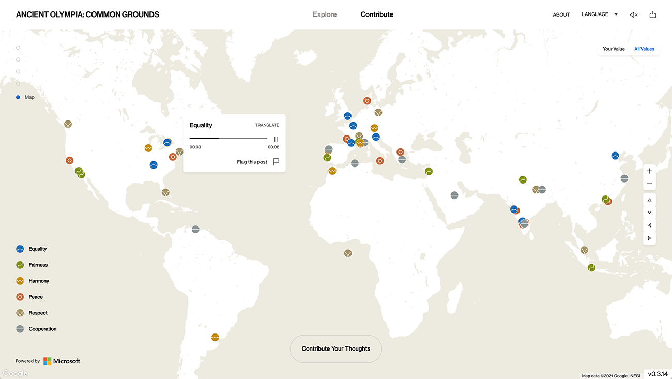Open the Contribute tab
This screenshot has width=672, height=379.
click(x=377, y=14)
